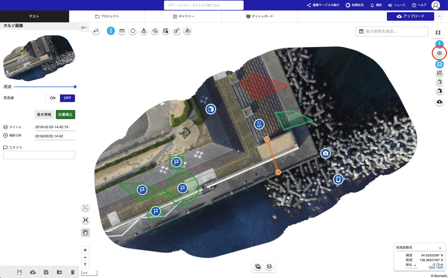Turn contour lines ON
The image size is (448, 278).
53,98
